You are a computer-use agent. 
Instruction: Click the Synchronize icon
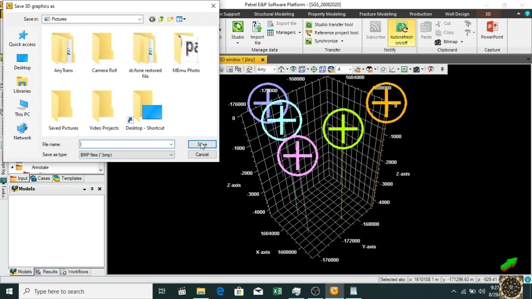pyautogui.click(x=309, y=41)
